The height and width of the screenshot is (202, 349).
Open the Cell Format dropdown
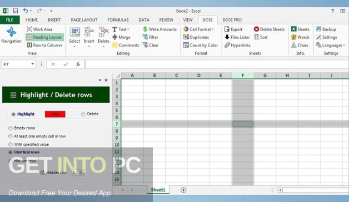[199, 29]
